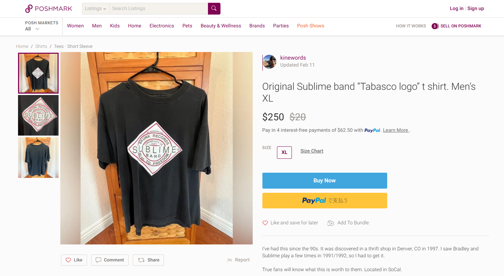Image resolution: width=504 pixels, height=276 pixels.
Task: Open the Women category menu
Action: (75, 26)
